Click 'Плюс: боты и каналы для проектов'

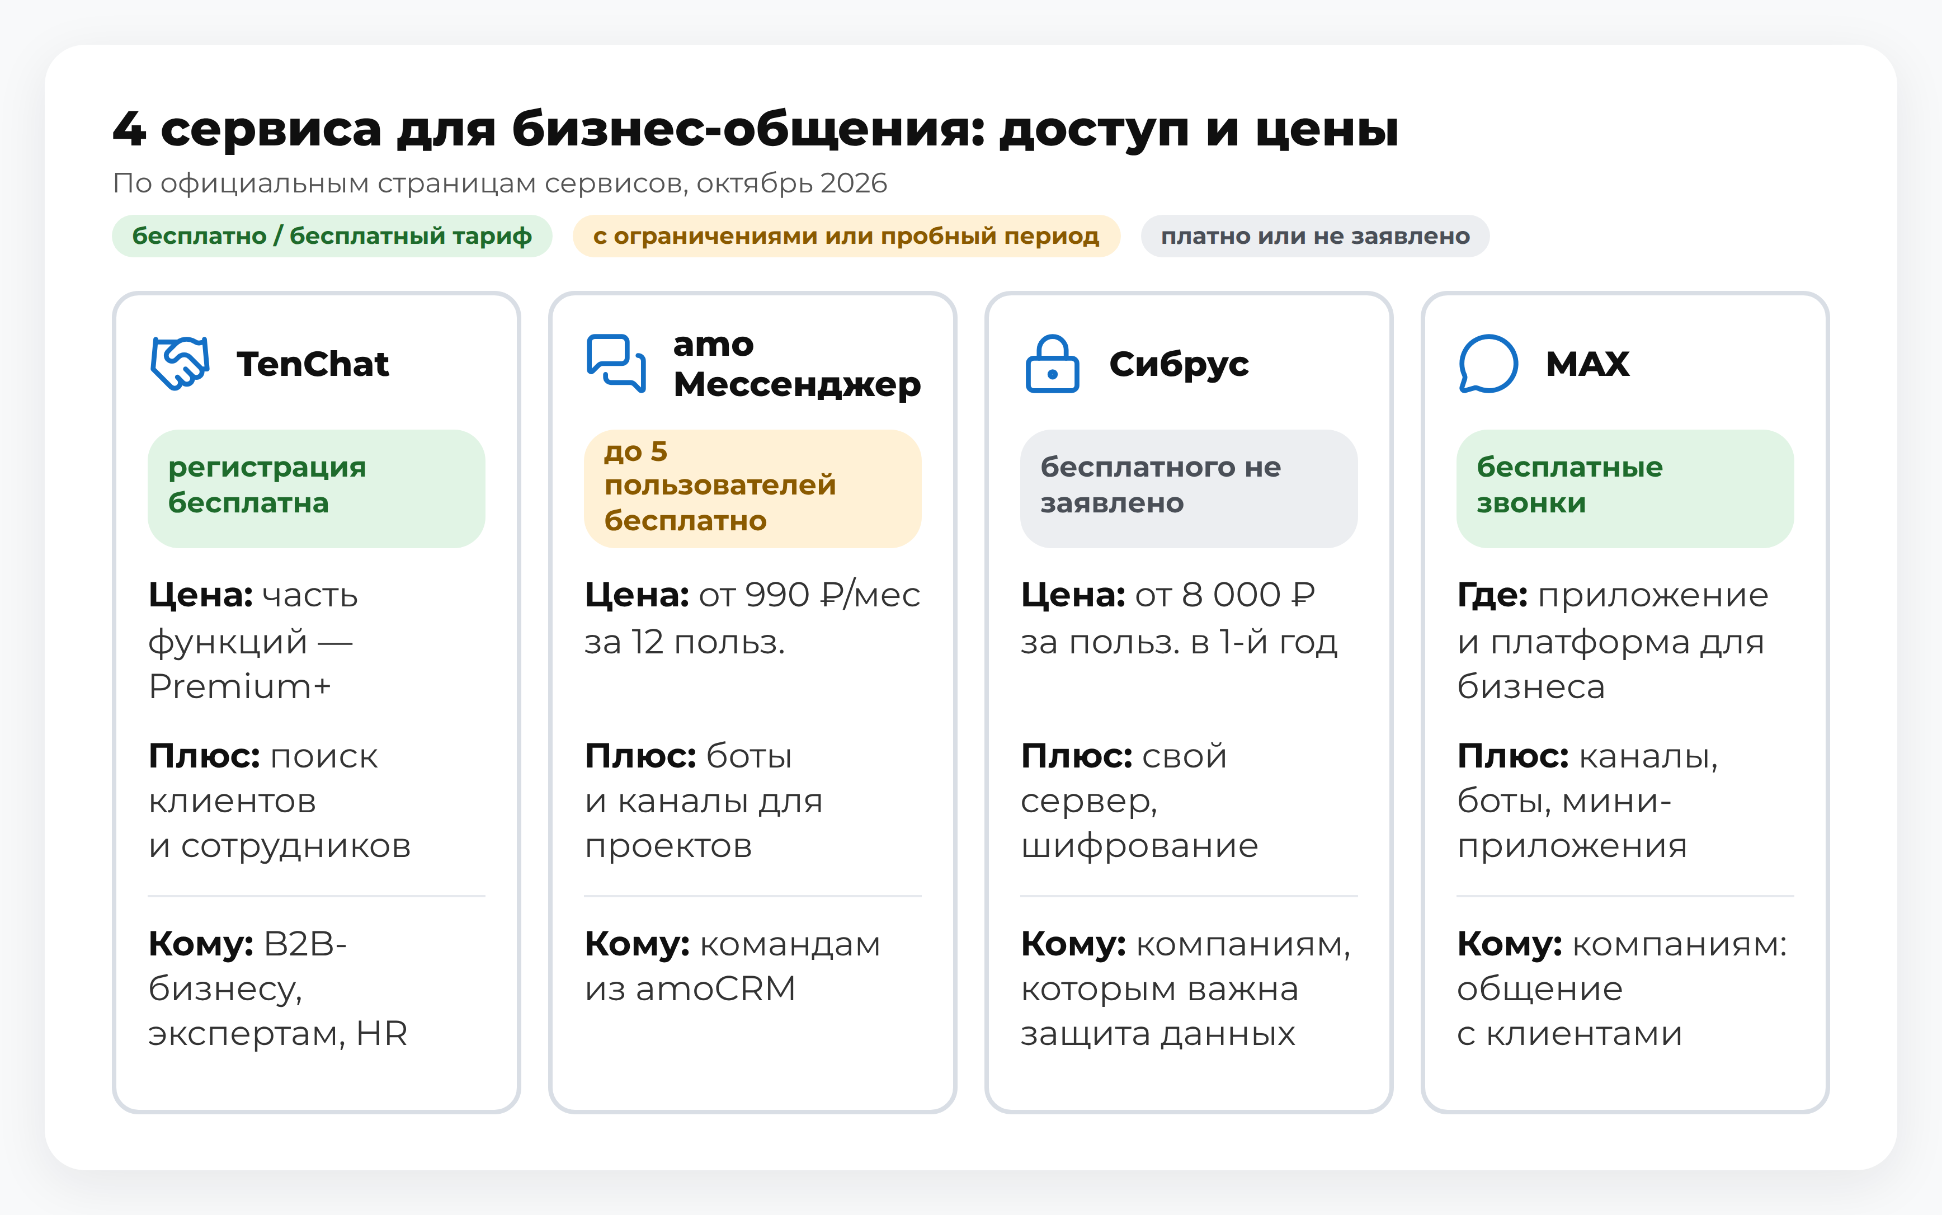704,800
